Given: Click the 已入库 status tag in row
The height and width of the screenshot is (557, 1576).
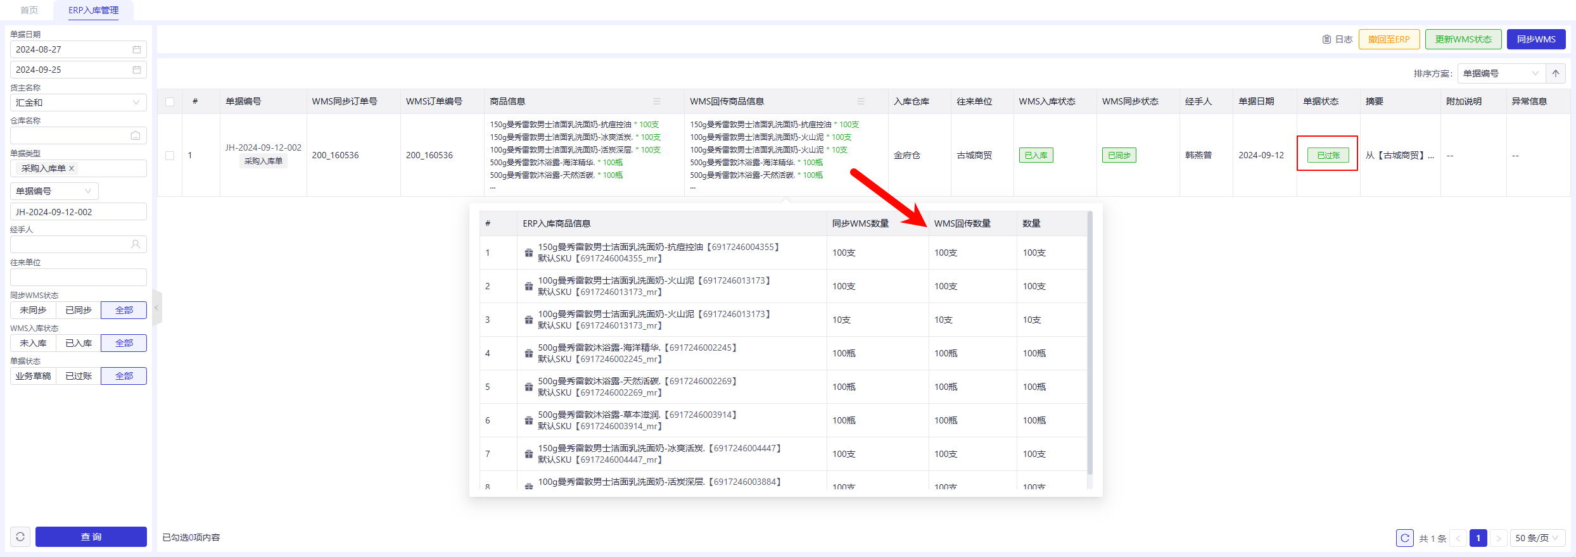Looking at the screenshot, I should pyautogui.click(x=1036, y=155).
